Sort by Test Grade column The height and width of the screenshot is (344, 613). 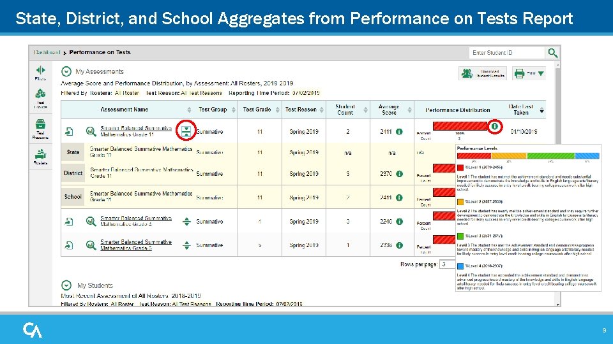278,110
